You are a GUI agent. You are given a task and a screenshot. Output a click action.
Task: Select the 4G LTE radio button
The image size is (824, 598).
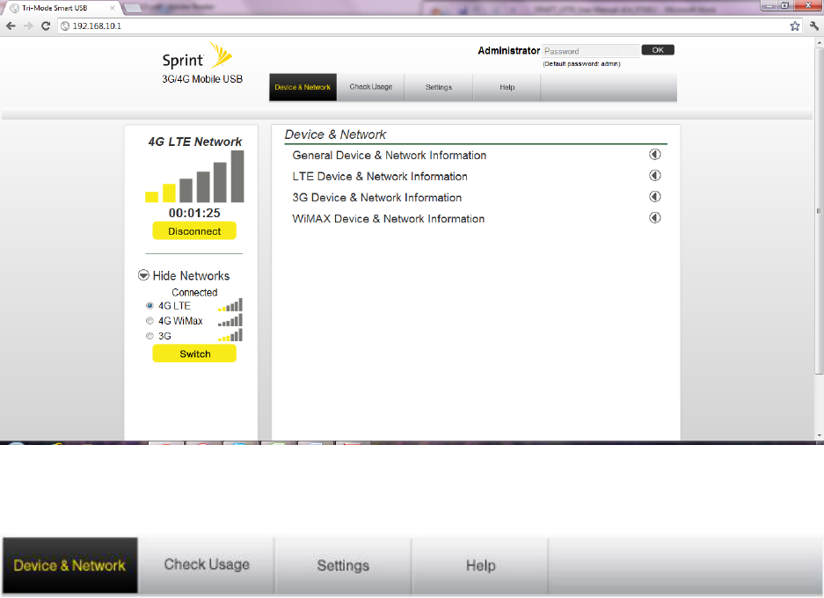[x=149, y=305]
